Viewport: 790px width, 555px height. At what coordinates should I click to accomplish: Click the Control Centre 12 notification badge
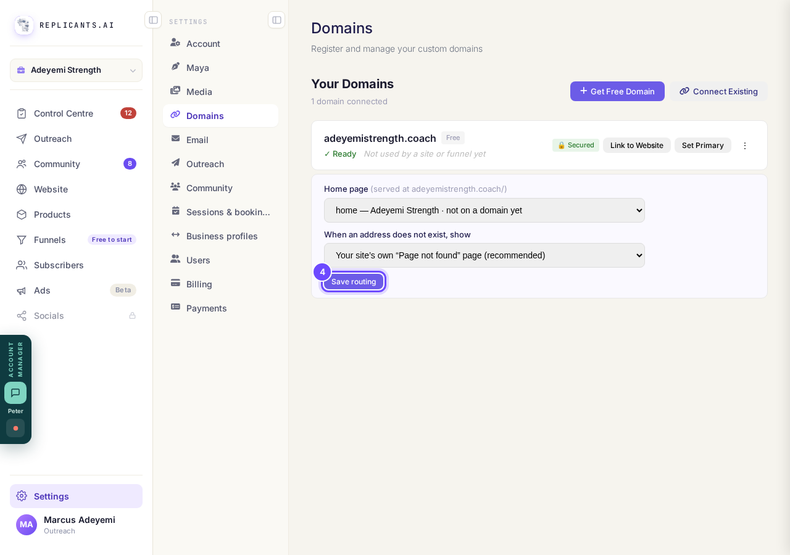coord(128,113)
